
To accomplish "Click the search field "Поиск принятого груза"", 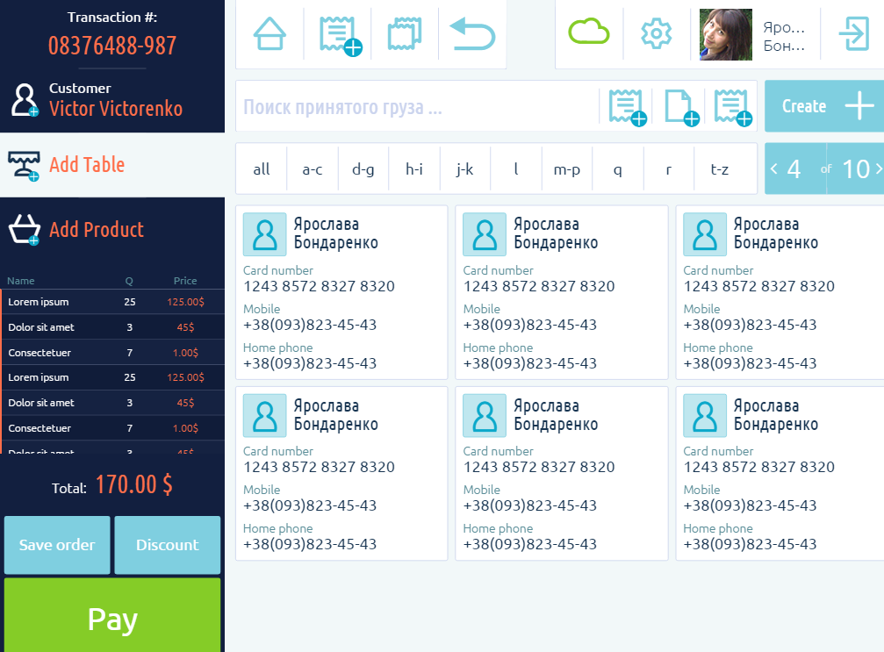I will [x=413, y=108].
